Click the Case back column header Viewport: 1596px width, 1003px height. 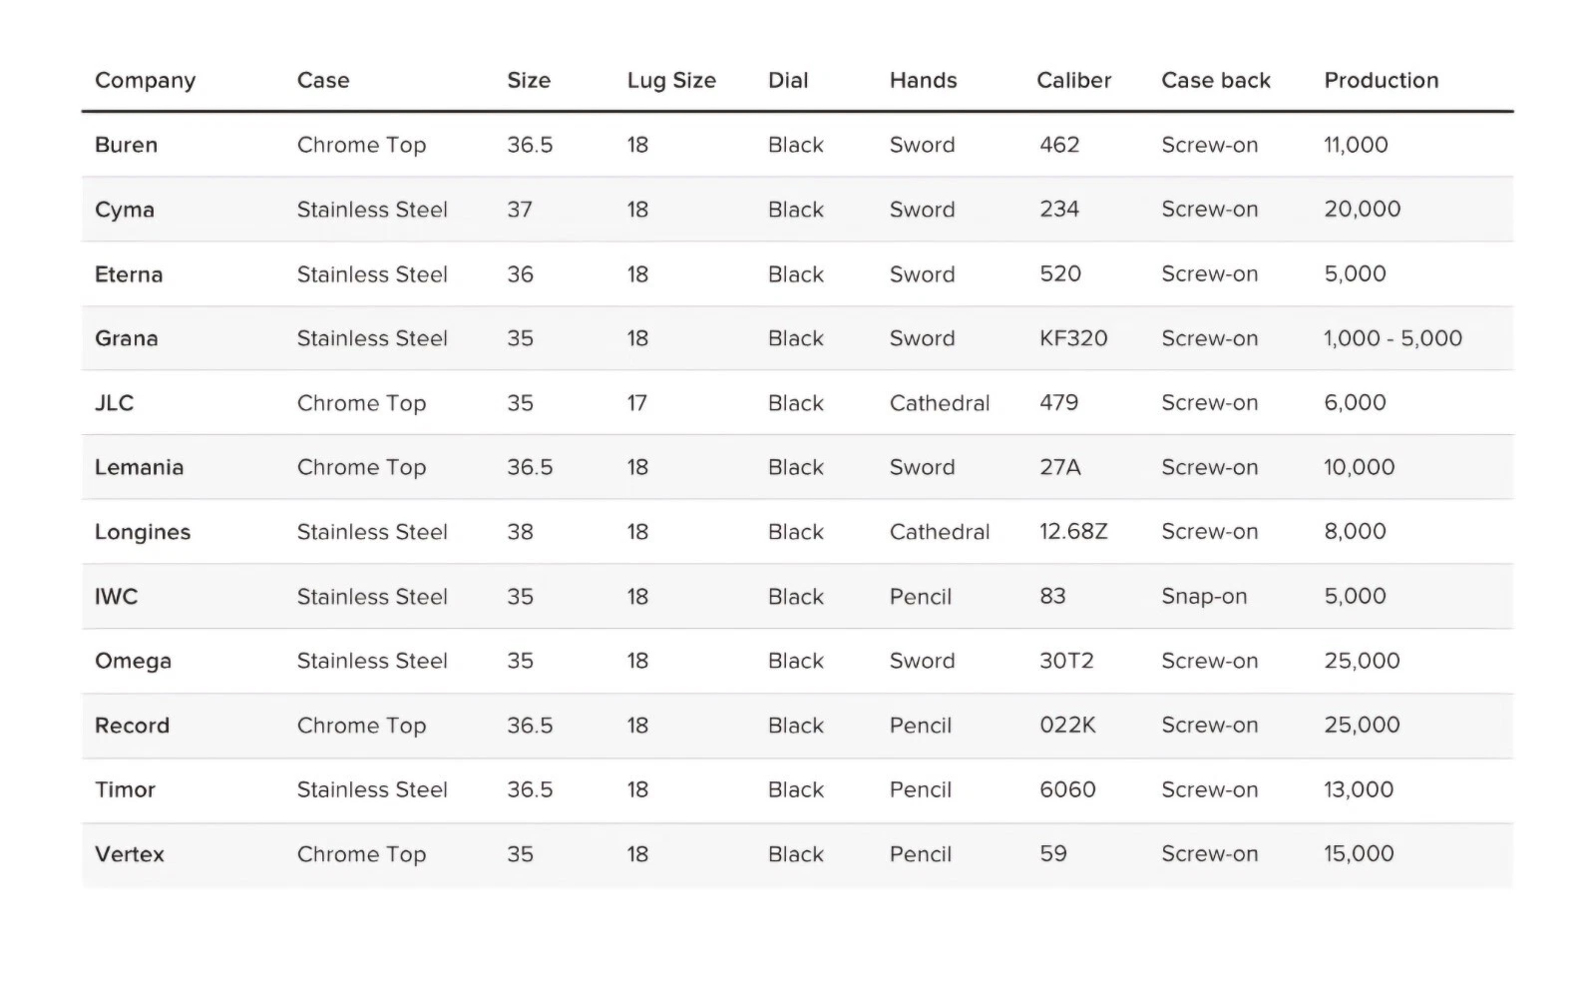(x=1215, y=81)
